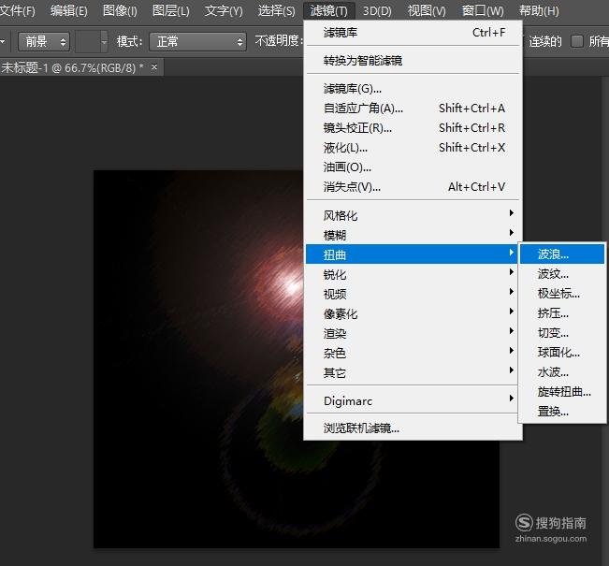Choose 转换为智能滤镜
The width and height of the screenshot is (609, 566).
[413, 61]
